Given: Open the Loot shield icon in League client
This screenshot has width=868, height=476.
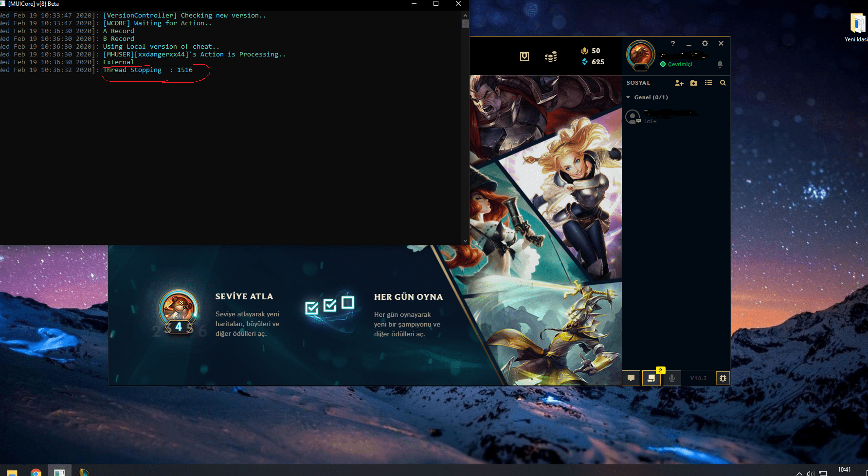Looking at the screenshot, I should pyautogui.click(x=524, y=56).
